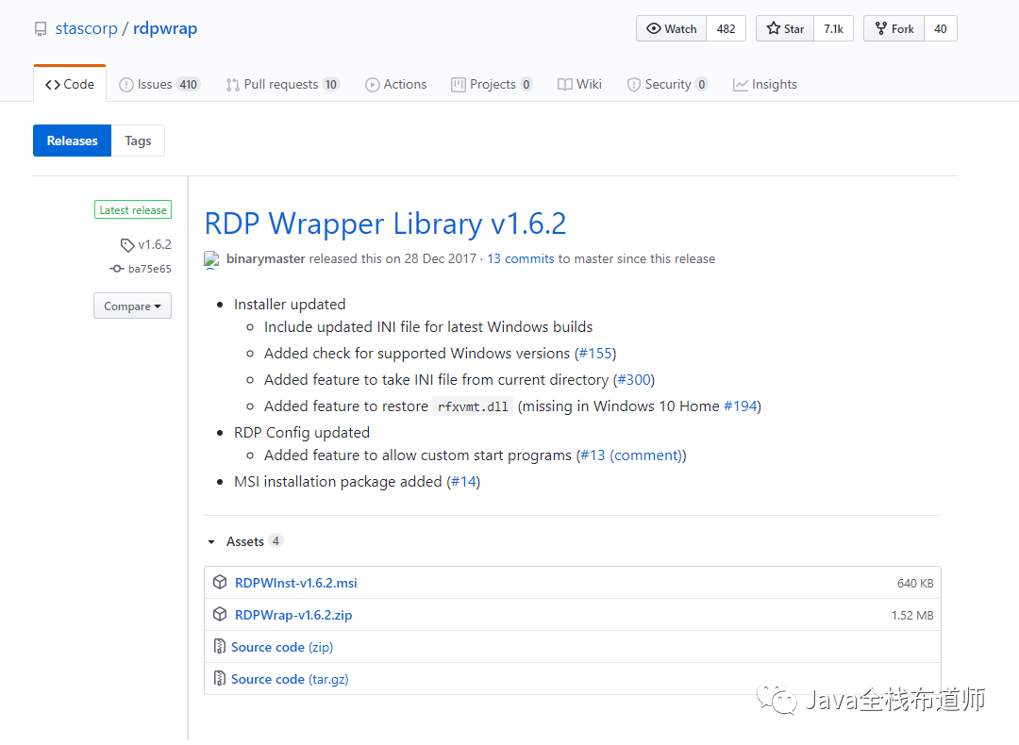Click the repository book icon beside stascorp
Image resolution: width=1019 pixels, height=745 pixels.
point(41,29)
